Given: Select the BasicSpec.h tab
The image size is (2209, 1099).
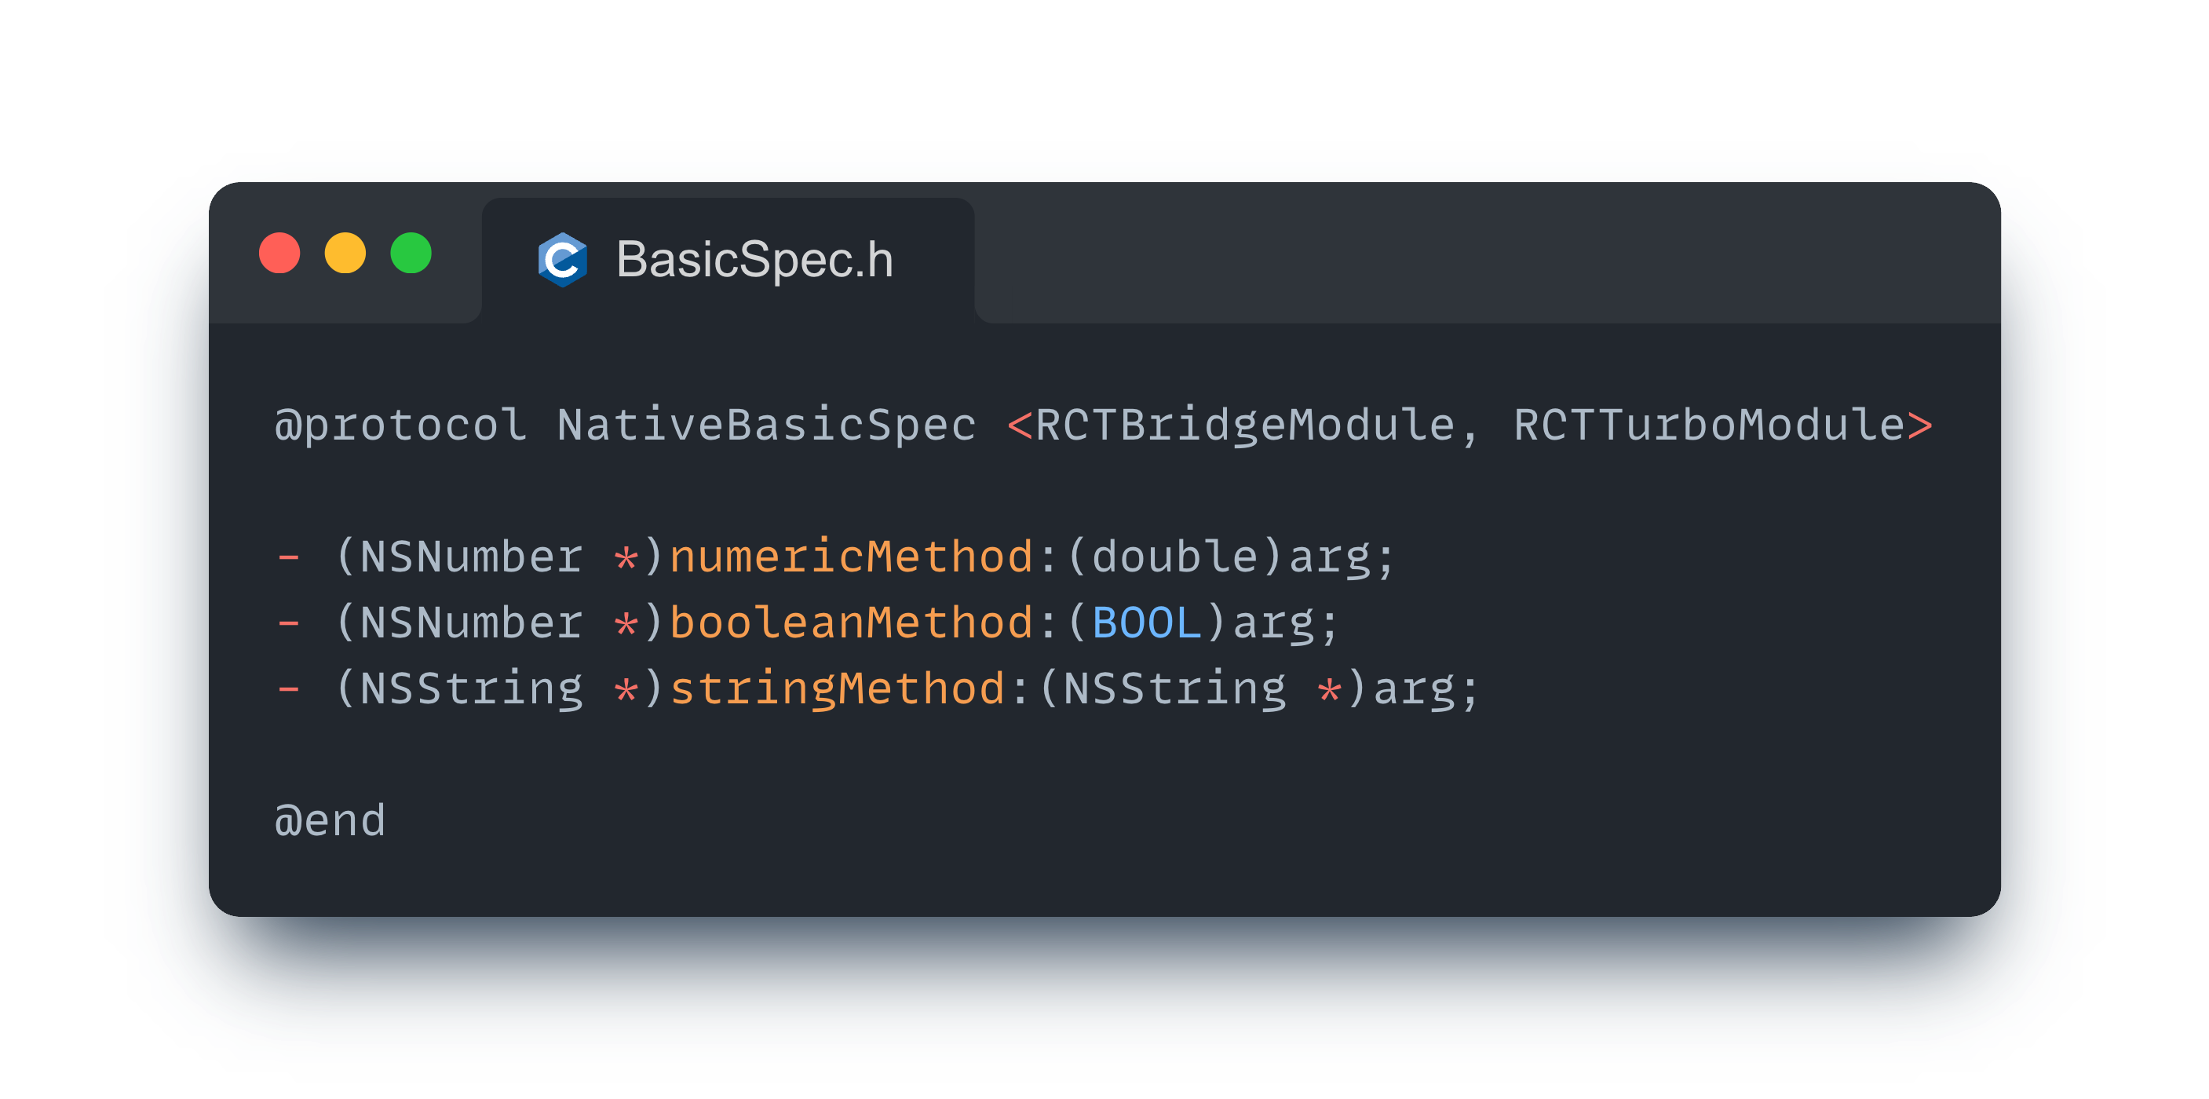Looking at the screenshot, I should click(754, 260).
